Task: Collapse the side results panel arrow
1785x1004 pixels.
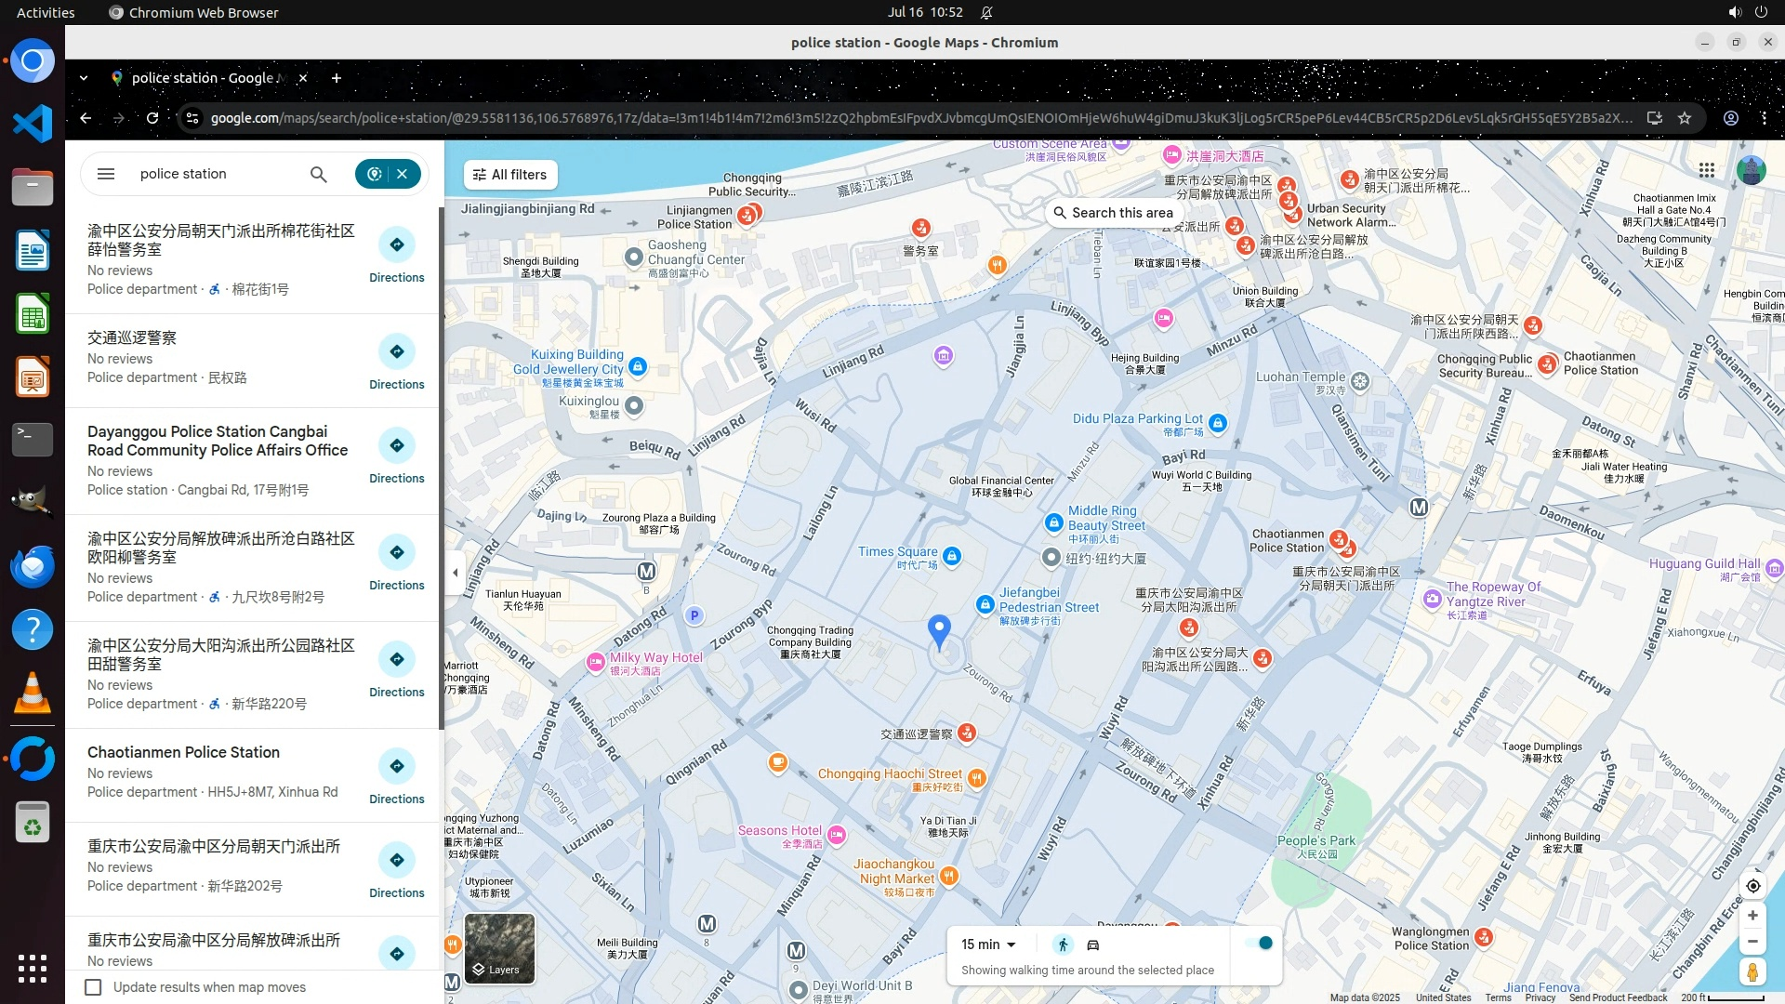Action: coord(455,573)
